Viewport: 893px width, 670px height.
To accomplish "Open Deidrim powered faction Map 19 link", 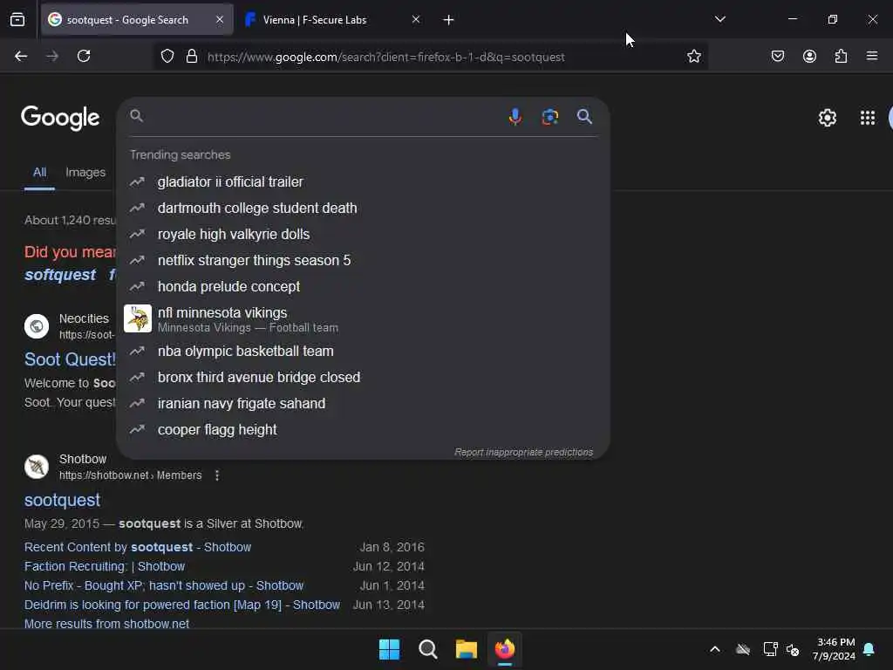I will pyautogui.click(x=182, y=605).
